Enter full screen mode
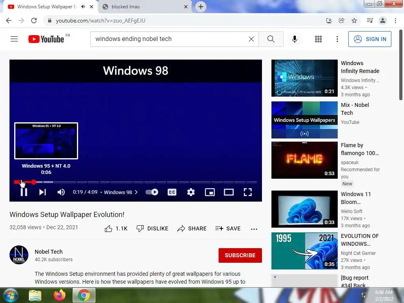This screenshot has width=404, height=303. pyautogui.click(x=248, y=192)
